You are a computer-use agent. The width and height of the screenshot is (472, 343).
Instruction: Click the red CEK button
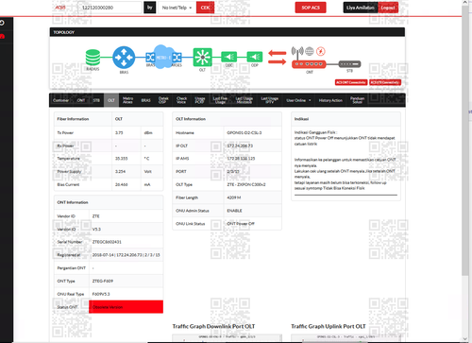point(205,8)
